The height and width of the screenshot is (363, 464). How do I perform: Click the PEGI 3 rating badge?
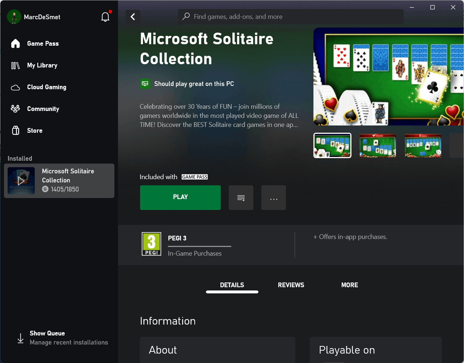(151, 244)
